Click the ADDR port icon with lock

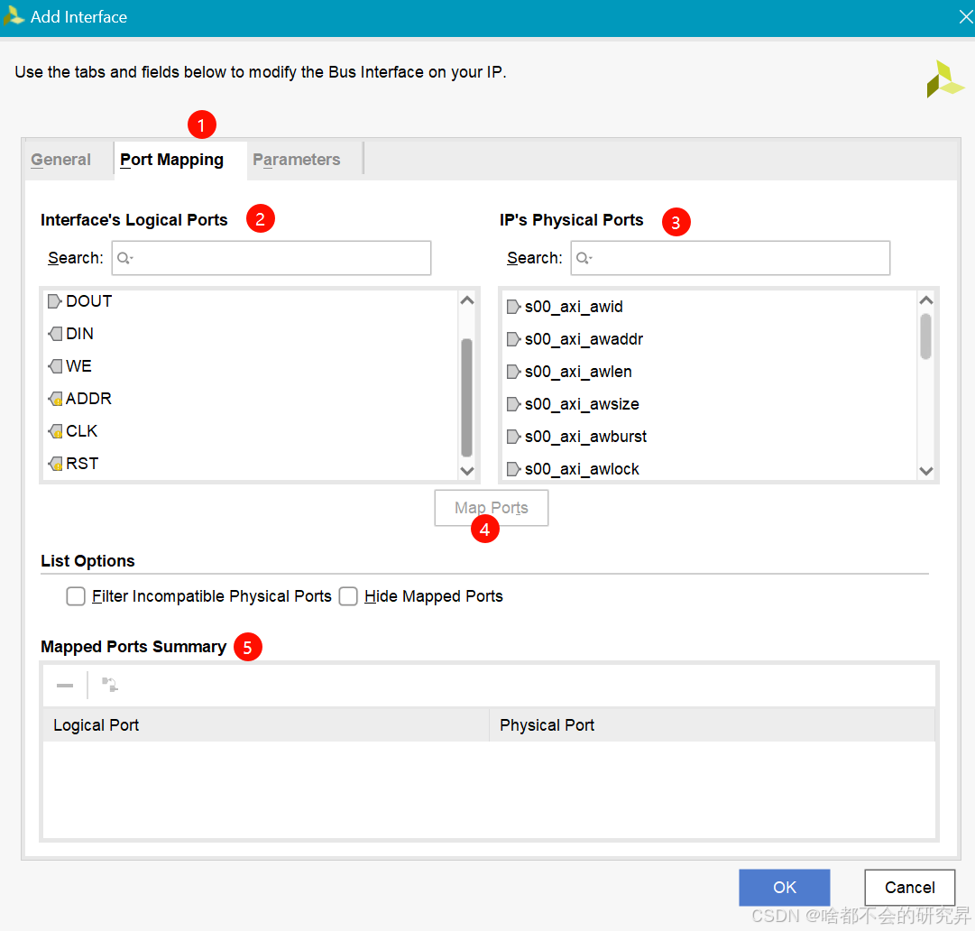coord(55,399)
